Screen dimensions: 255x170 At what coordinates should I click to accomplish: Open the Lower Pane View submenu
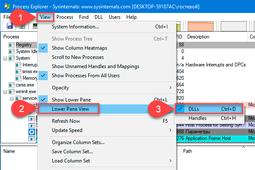tap(107, 109)
